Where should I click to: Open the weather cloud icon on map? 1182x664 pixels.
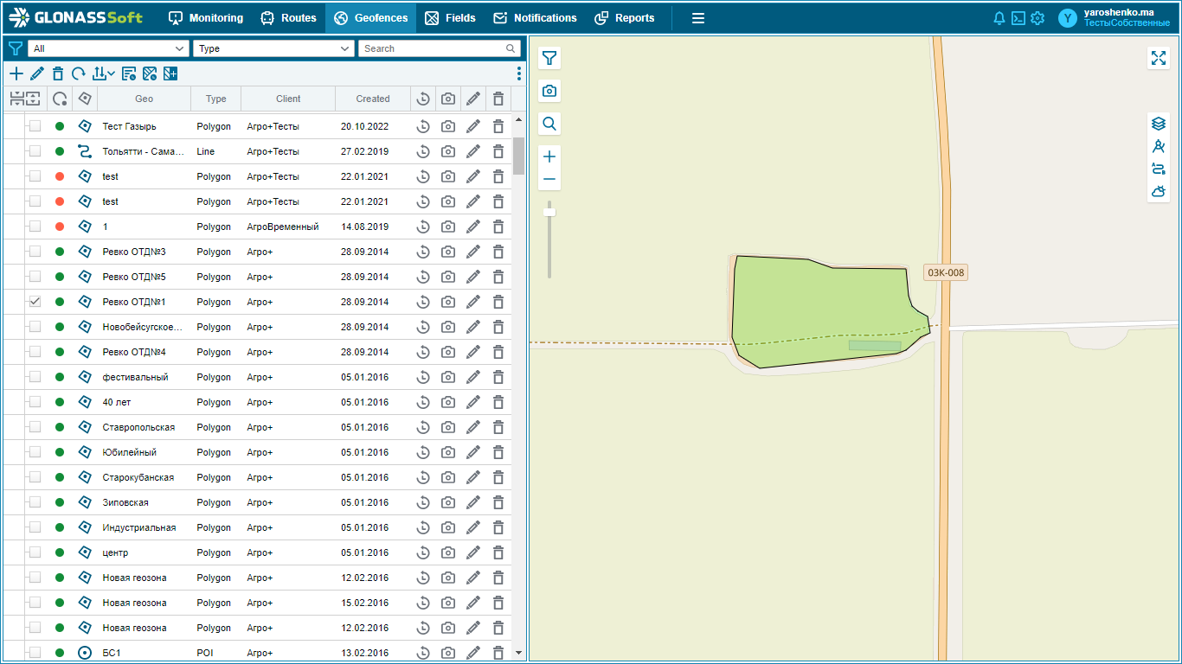point(1159,191)
